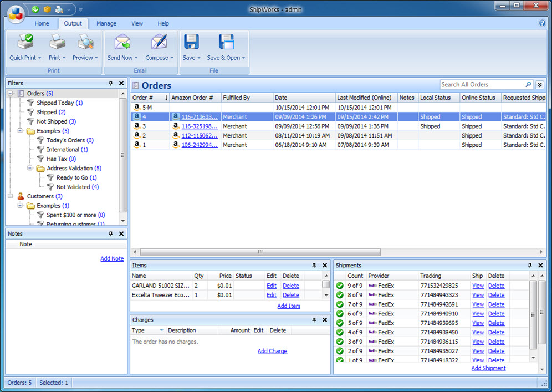
Task: Pin the Shipments panel
Action: coord(530,265)
